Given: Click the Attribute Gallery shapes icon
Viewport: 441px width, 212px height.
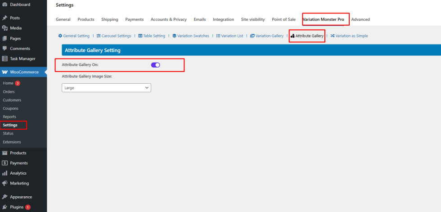Looking at the screenshot, I should pyautogui.click(x=292, y=36).
